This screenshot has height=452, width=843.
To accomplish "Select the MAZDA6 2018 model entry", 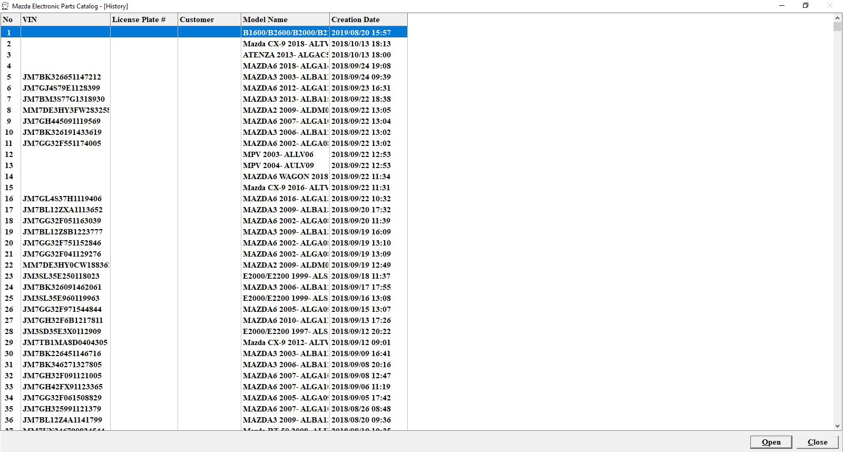I will tap(285, 66).
